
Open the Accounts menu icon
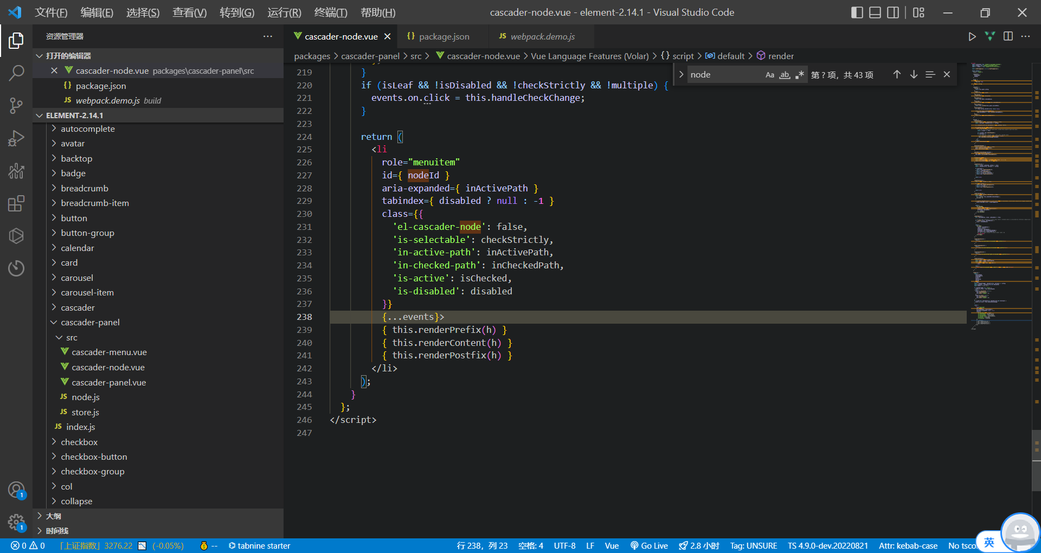[16, 490]
